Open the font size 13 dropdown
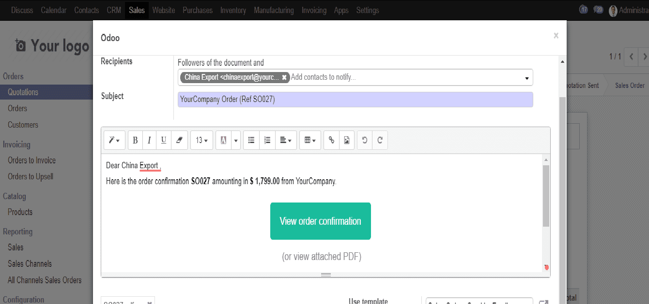 coord(201,140)
